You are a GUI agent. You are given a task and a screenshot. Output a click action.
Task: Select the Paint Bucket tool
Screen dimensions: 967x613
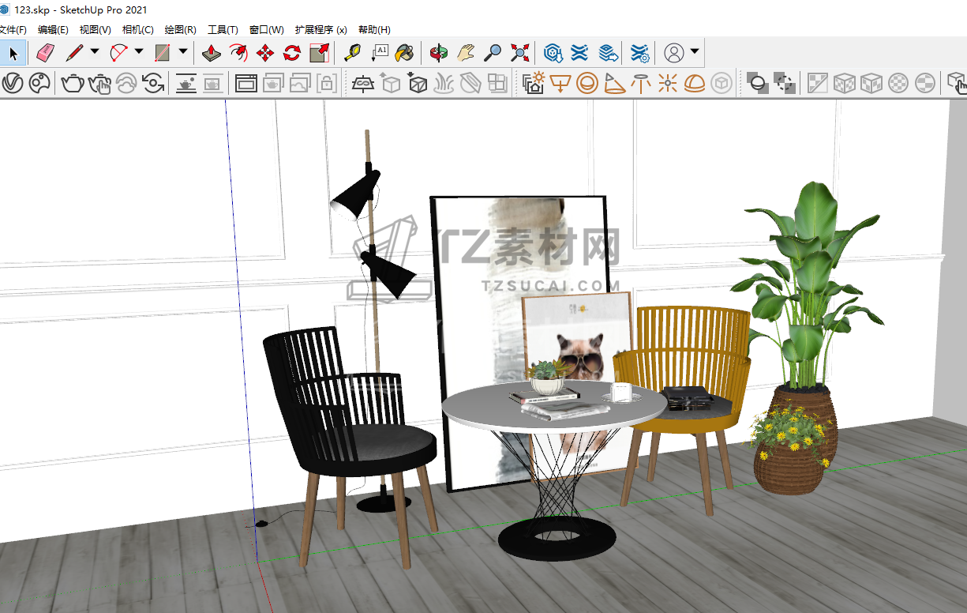[405, 53]
